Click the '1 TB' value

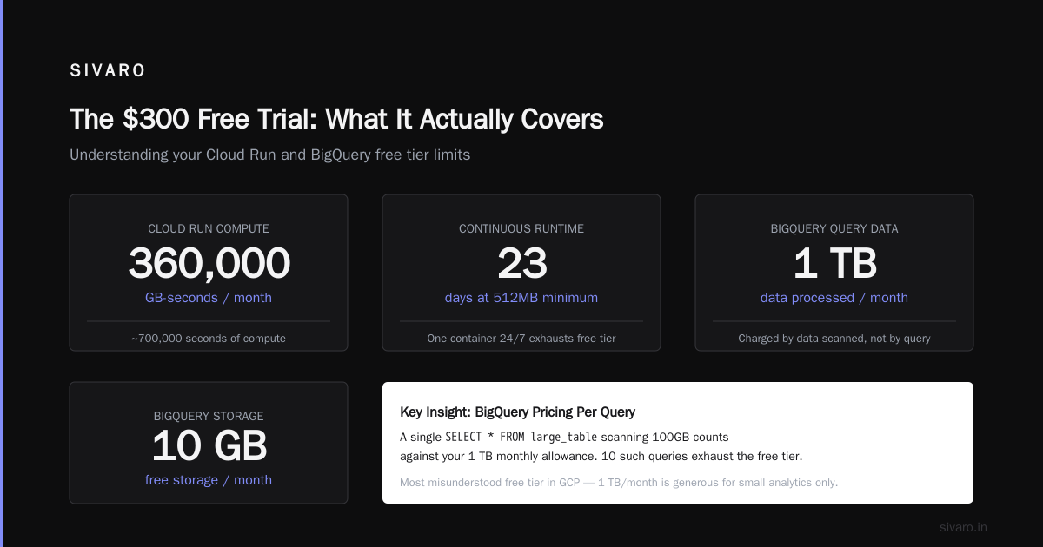tap(834, 263)
